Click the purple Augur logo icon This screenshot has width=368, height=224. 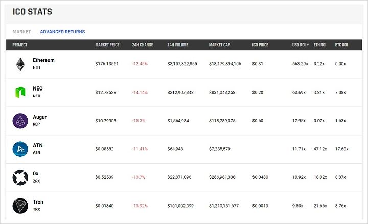coord(20,121)
